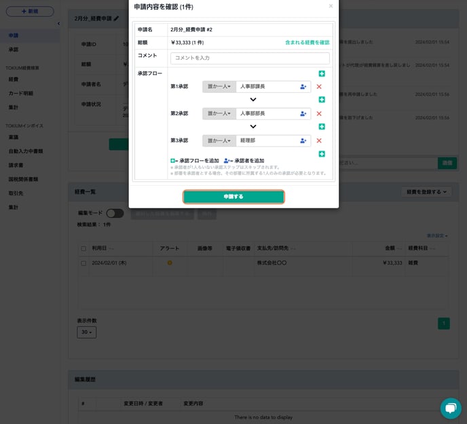Click the 申請する submit button
467x424 pixels.
(233, 197)
